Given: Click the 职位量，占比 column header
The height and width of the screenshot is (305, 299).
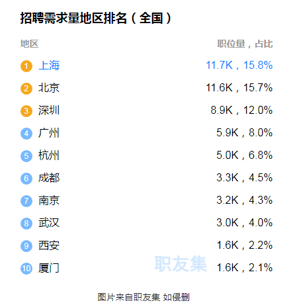Looking at the screenshot, I should click(x=245, y=44).
